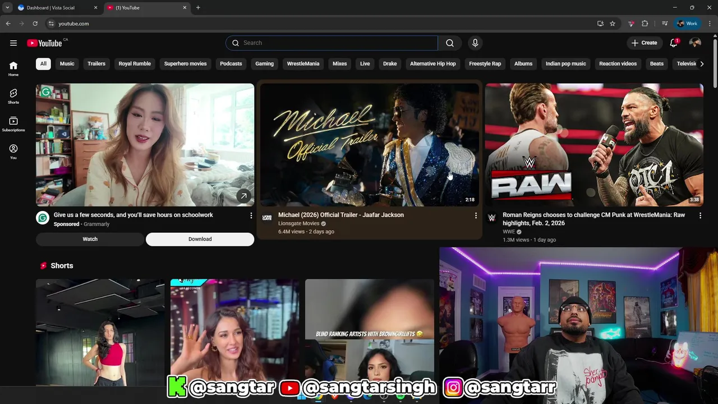Viewport: 718px width, 404px height.
Task: Open the Chrome three-dot menu
Action: point(710,24)
